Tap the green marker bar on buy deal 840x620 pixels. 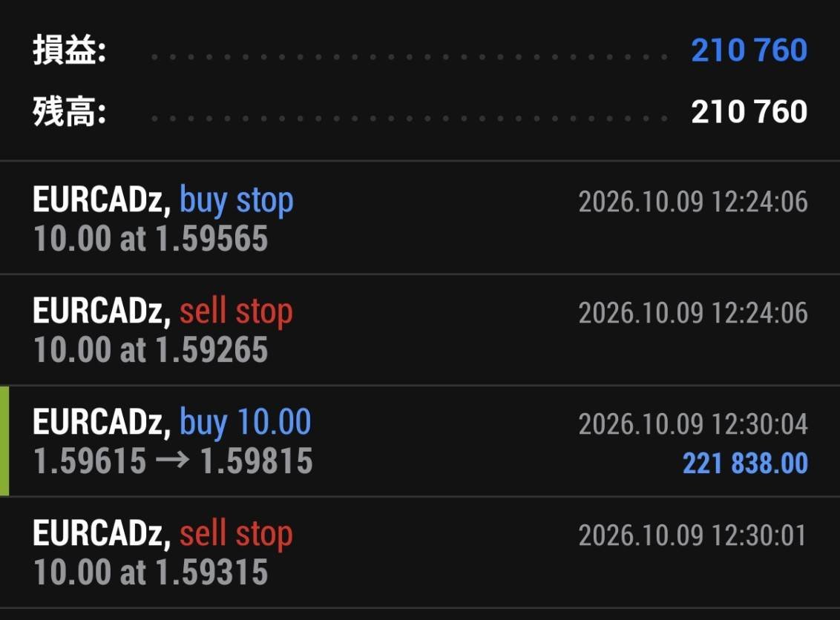point(4,441)
